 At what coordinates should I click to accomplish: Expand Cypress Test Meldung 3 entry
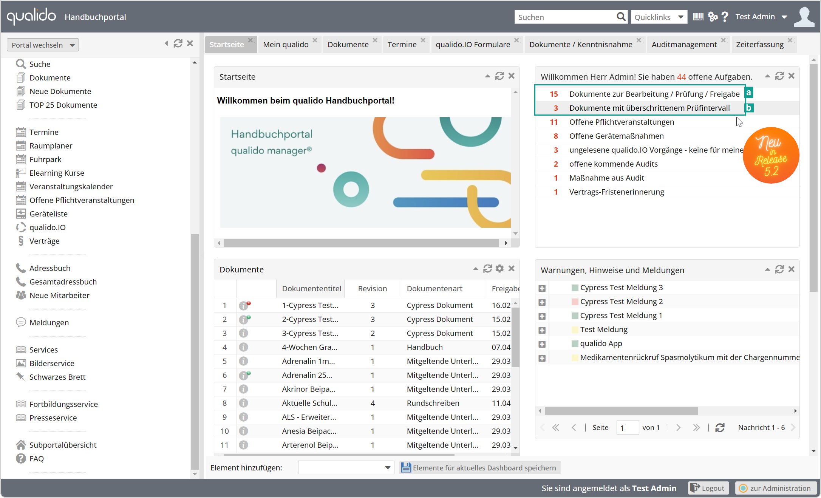[x=542, y=288]
